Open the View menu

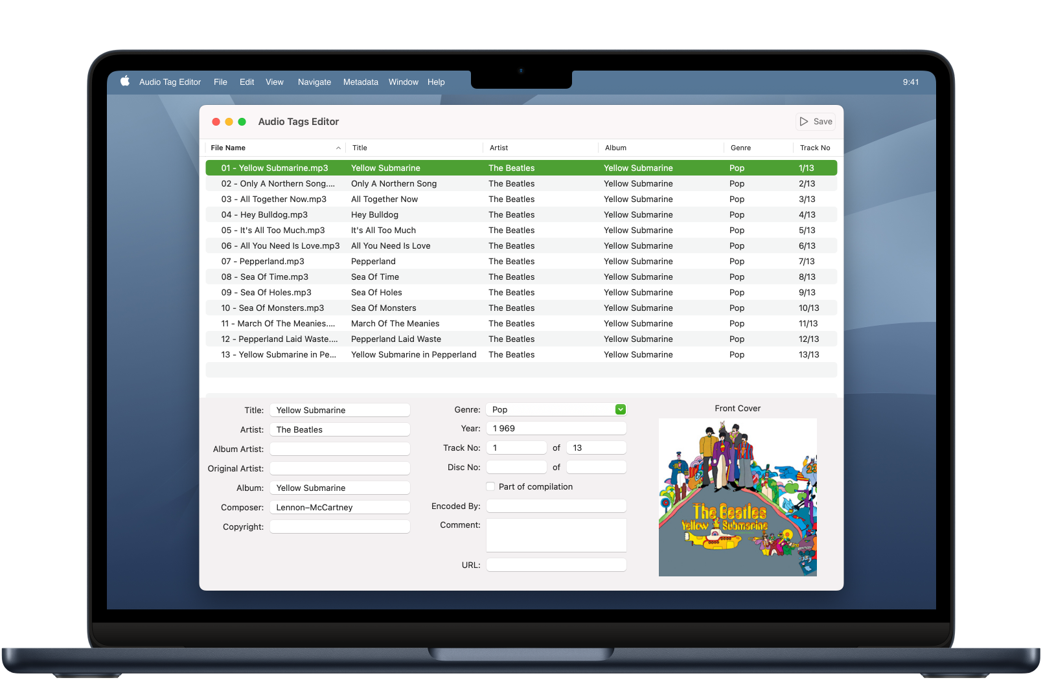[275, 82]
